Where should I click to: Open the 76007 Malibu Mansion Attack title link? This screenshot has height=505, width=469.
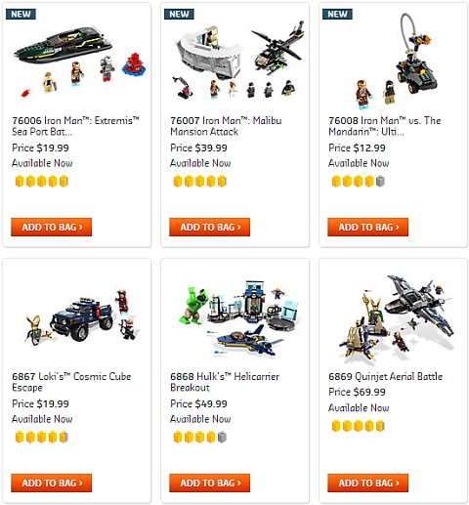226,126
